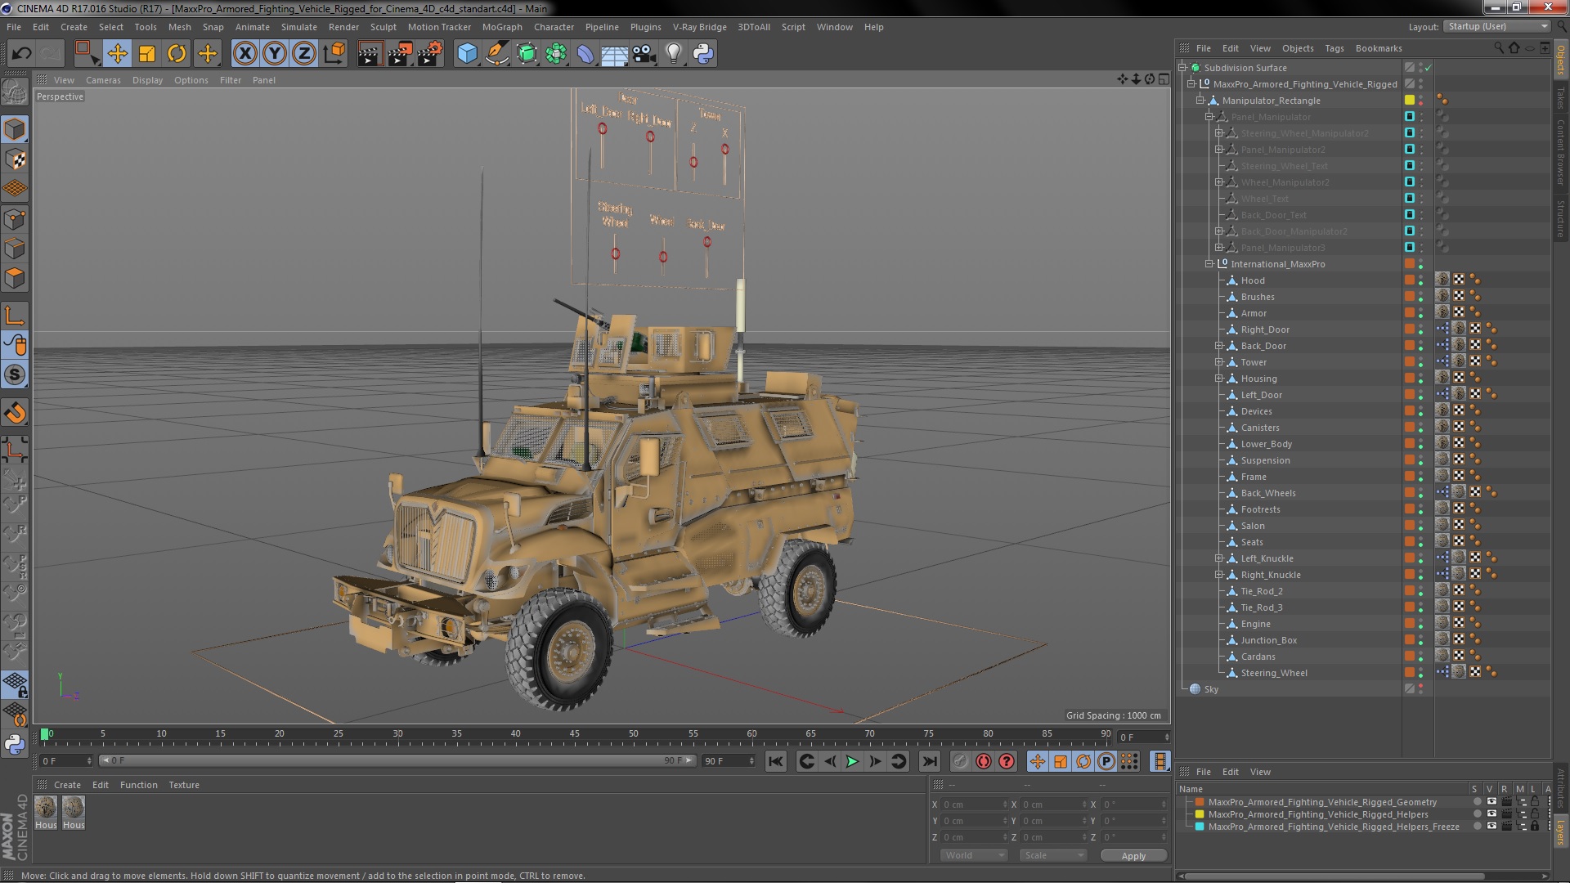Click the Apply button in coordinates
The width and height of the screenshot is (1570, 883).
pyautogui.click(x=1133, y=855)
